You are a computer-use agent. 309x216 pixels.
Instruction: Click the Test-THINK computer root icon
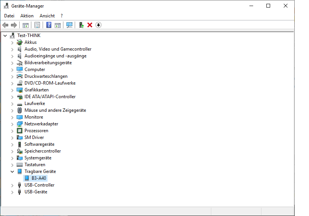click(x=12, y=35)
